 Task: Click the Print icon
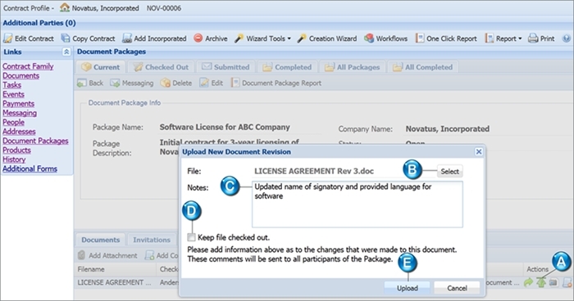[533, 38]
